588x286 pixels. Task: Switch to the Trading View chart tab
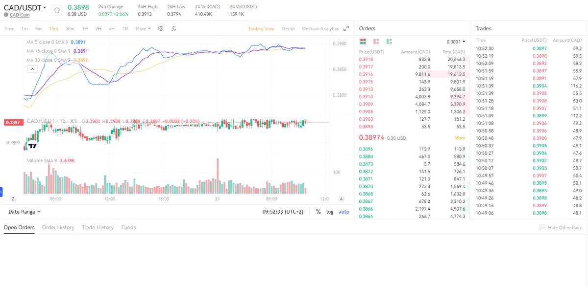tap(261, 29)
